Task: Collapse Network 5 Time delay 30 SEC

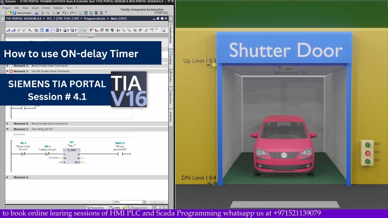Action: (x=8, y=129)
